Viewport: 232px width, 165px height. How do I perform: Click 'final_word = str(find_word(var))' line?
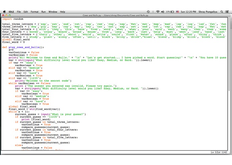(x=34, y=109)
